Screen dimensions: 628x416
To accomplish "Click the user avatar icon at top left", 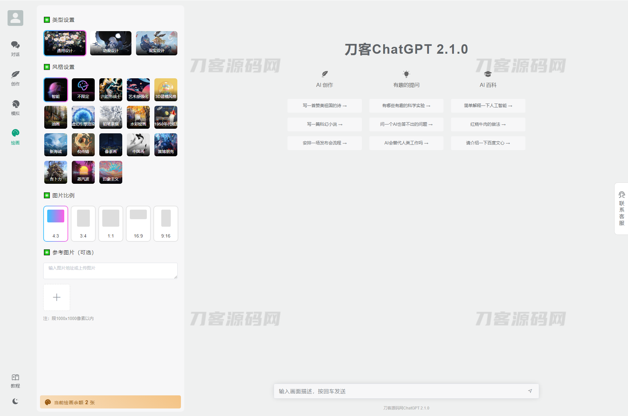I will point(15,18).
